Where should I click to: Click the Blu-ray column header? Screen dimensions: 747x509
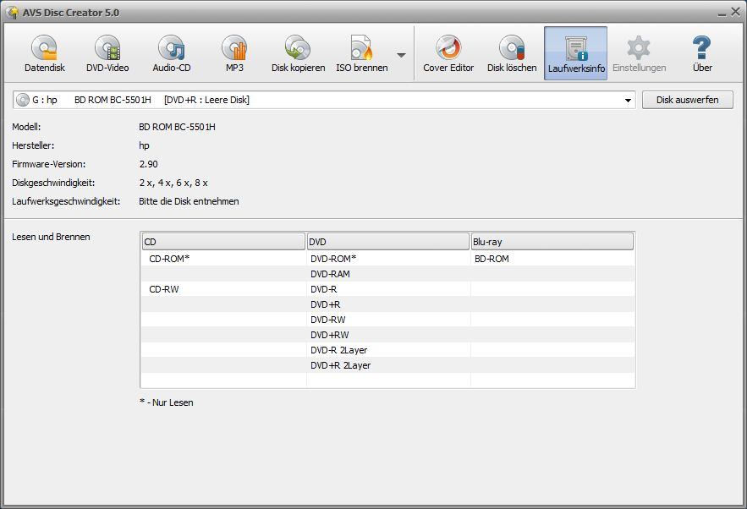pos(552,242)
